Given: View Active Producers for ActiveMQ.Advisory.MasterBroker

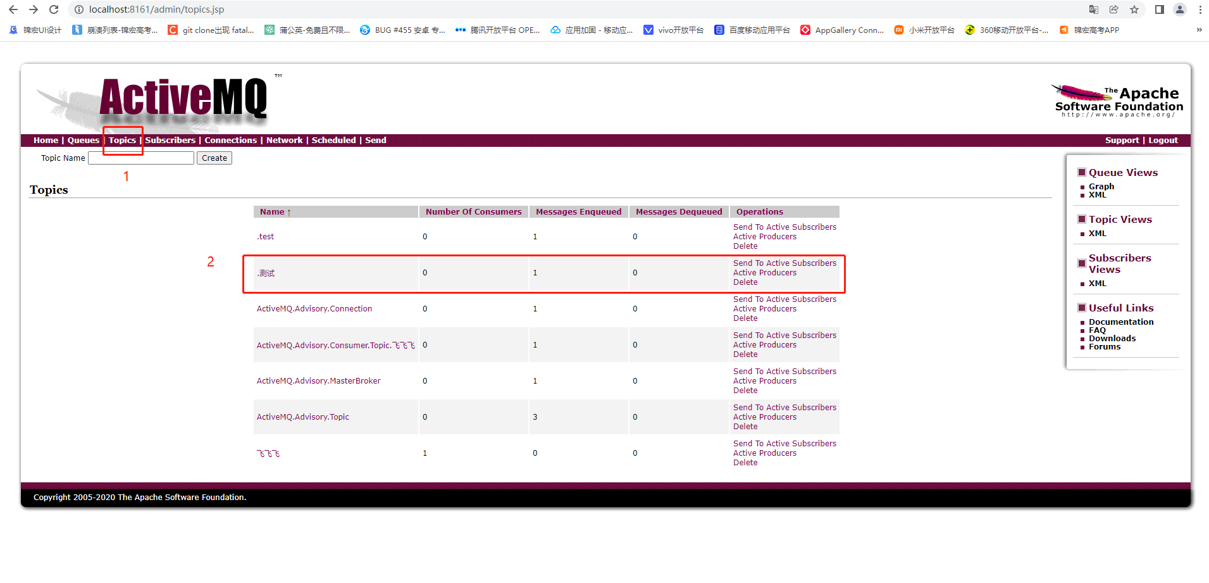Looking at the screenshot, I should point(765,381).
